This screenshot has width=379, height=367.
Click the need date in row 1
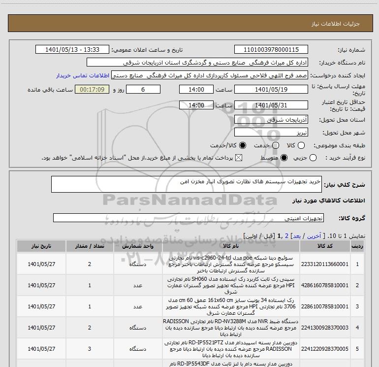tap(41, 264)
